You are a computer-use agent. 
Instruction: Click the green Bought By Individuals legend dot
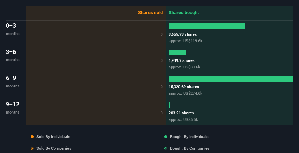165,137
